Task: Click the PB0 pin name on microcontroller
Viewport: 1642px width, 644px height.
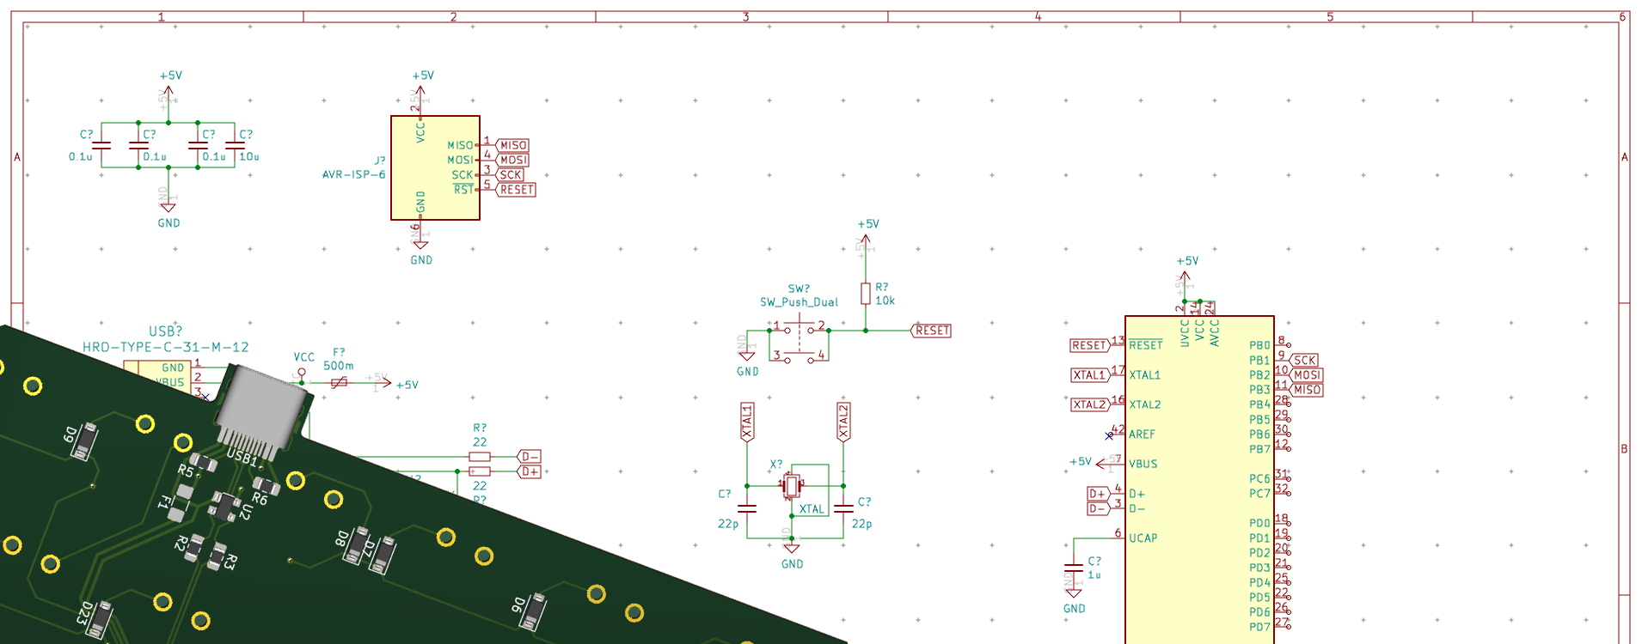Action: (1259, 345)
